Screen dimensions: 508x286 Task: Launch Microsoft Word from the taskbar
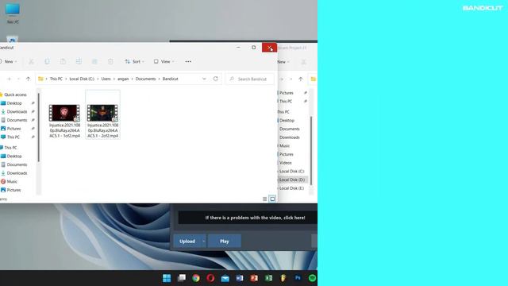pyautogui.click(x=240, y=278)
